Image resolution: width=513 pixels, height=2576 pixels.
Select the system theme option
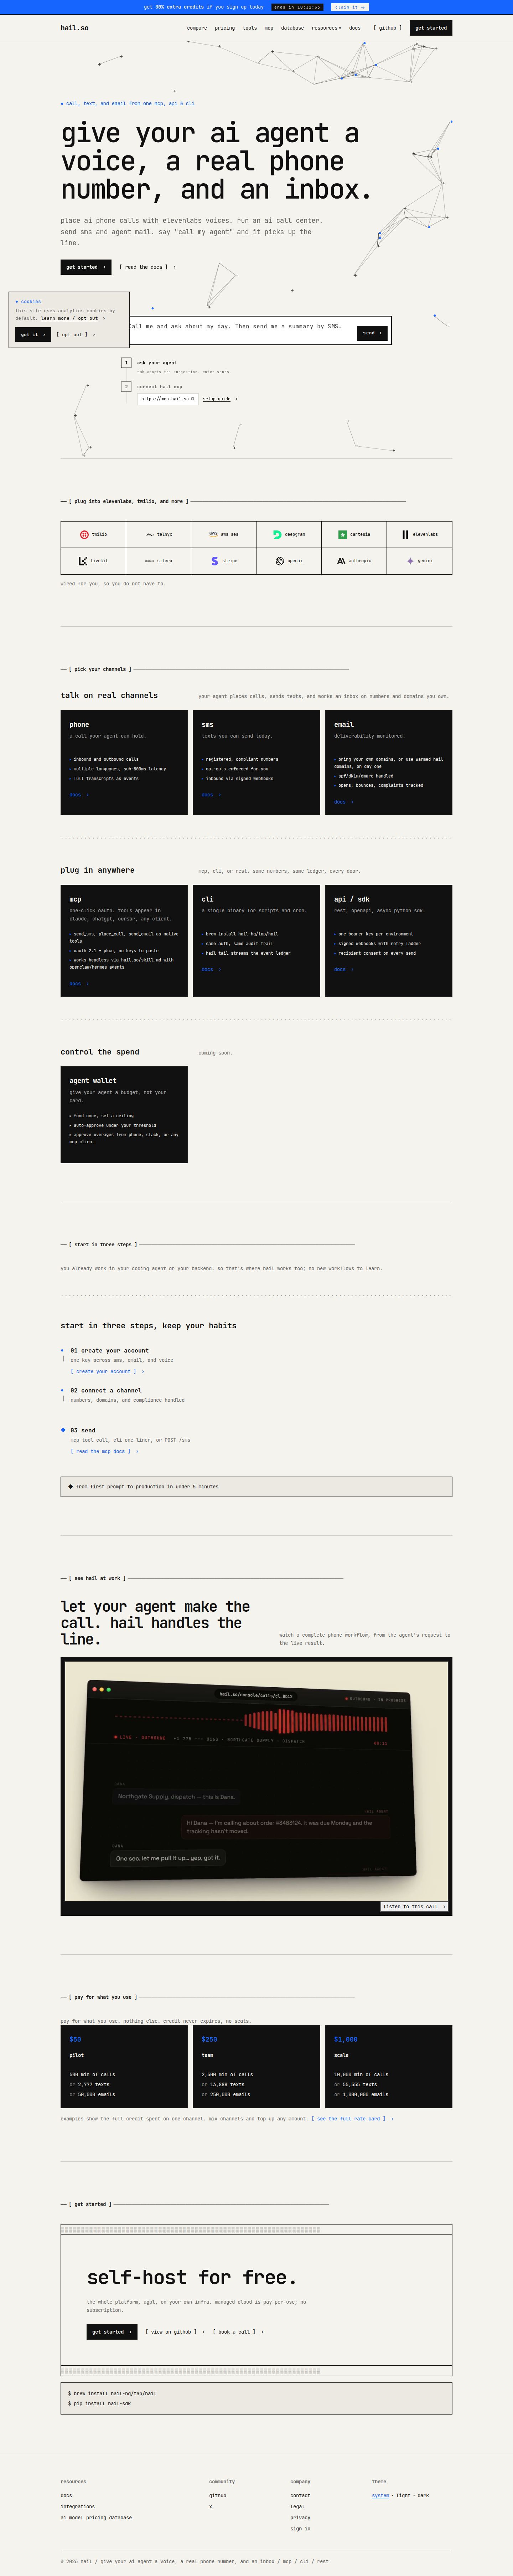[380, 2495]
